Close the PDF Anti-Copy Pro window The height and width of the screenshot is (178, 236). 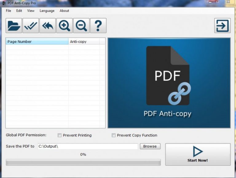click(228, 2)
